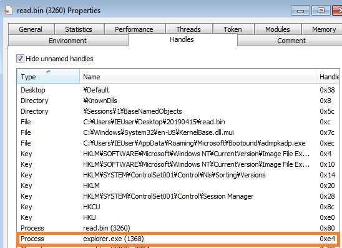Select the HKCU key row

click(178, 207)
